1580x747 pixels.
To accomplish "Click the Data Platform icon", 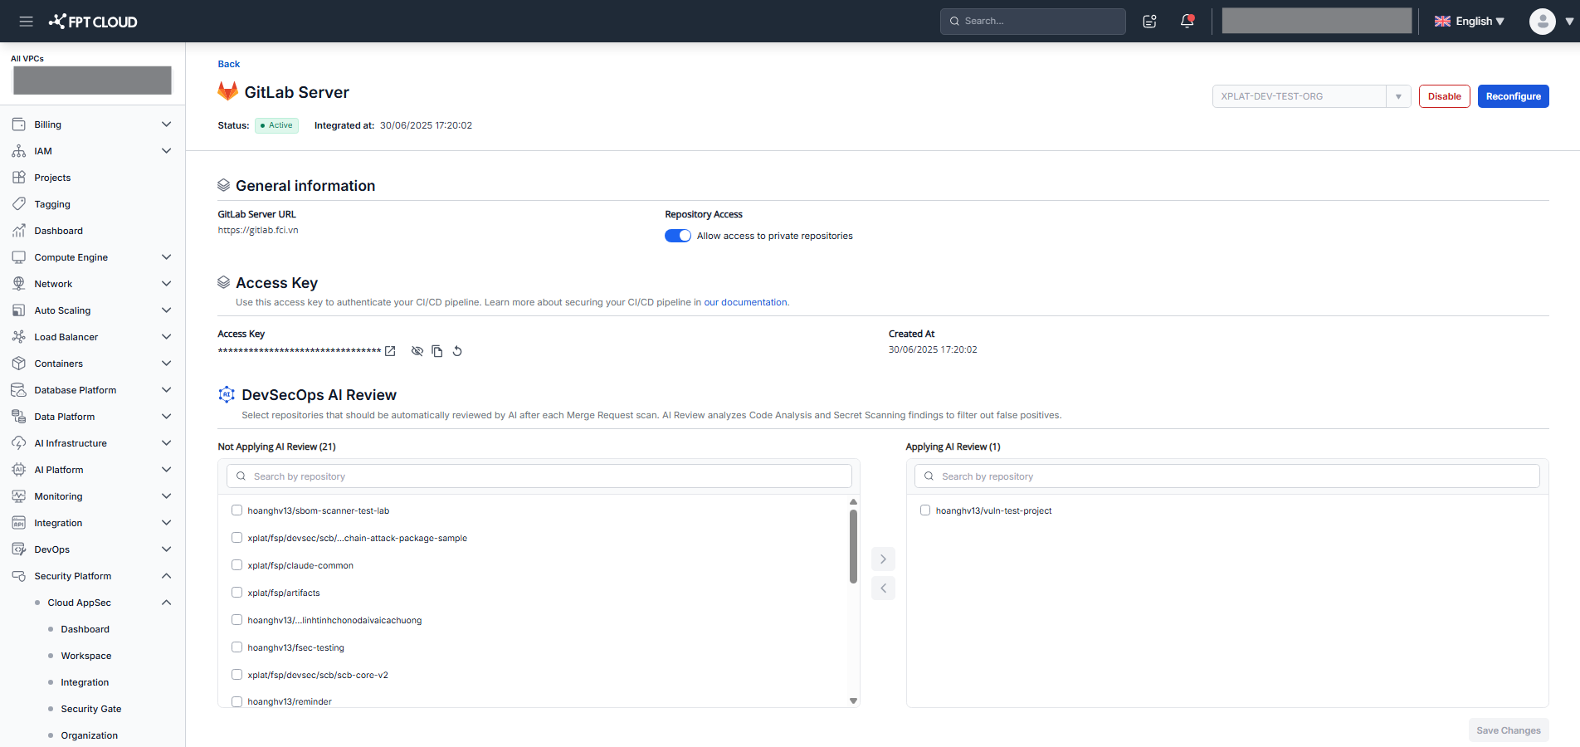I will pos(19,417).
